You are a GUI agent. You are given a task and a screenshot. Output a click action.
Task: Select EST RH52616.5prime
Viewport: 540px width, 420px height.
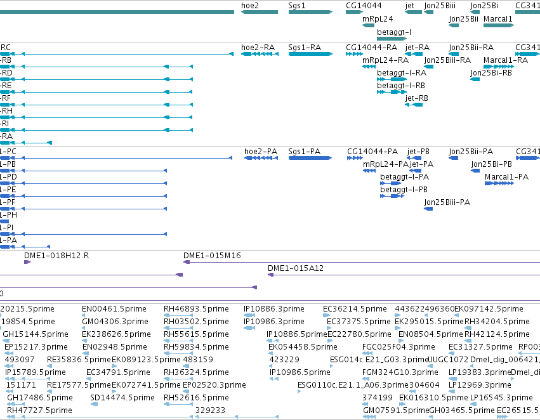click(x=196, y=398)
